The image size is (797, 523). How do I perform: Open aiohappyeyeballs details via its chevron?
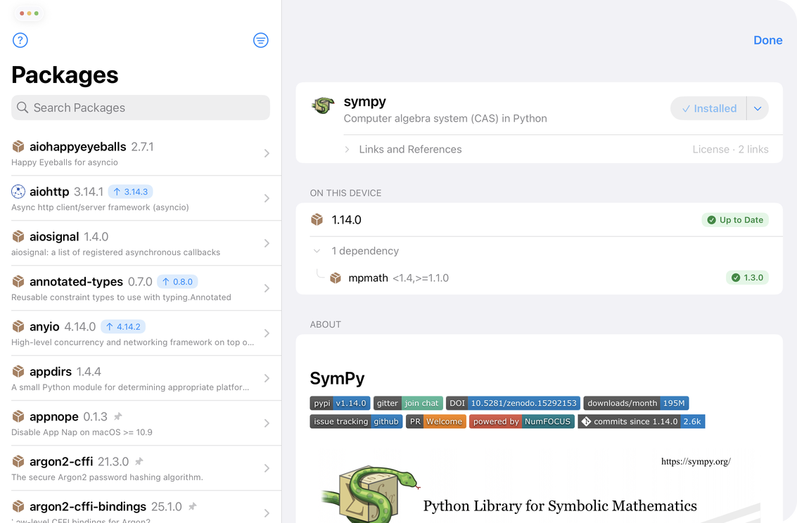267,153
